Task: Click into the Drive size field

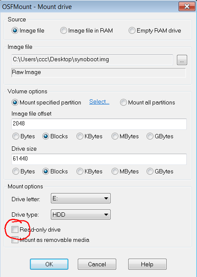Action: point(99,159)
